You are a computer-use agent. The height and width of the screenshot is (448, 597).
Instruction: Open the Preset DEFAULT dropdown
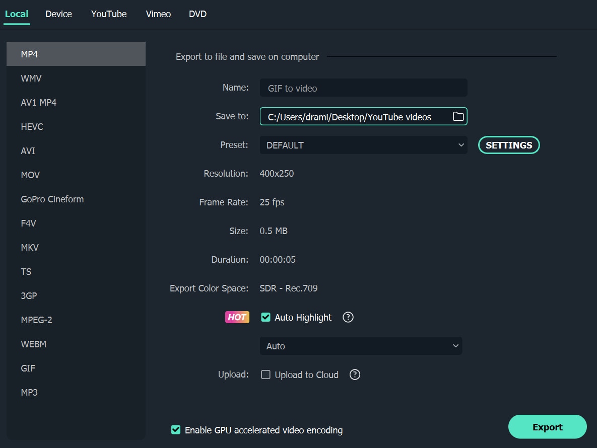click(x=363, y=145)
